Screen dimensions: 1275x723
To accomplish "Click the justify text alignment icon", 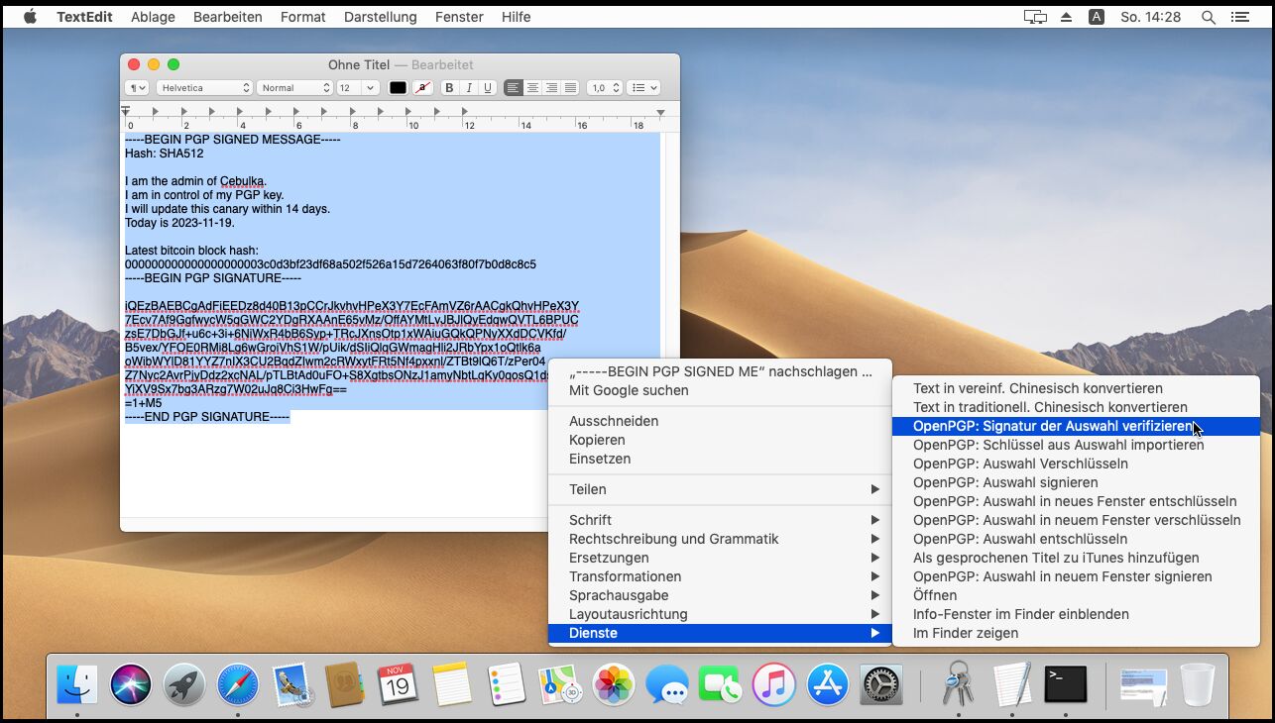I will coord(570,88).
